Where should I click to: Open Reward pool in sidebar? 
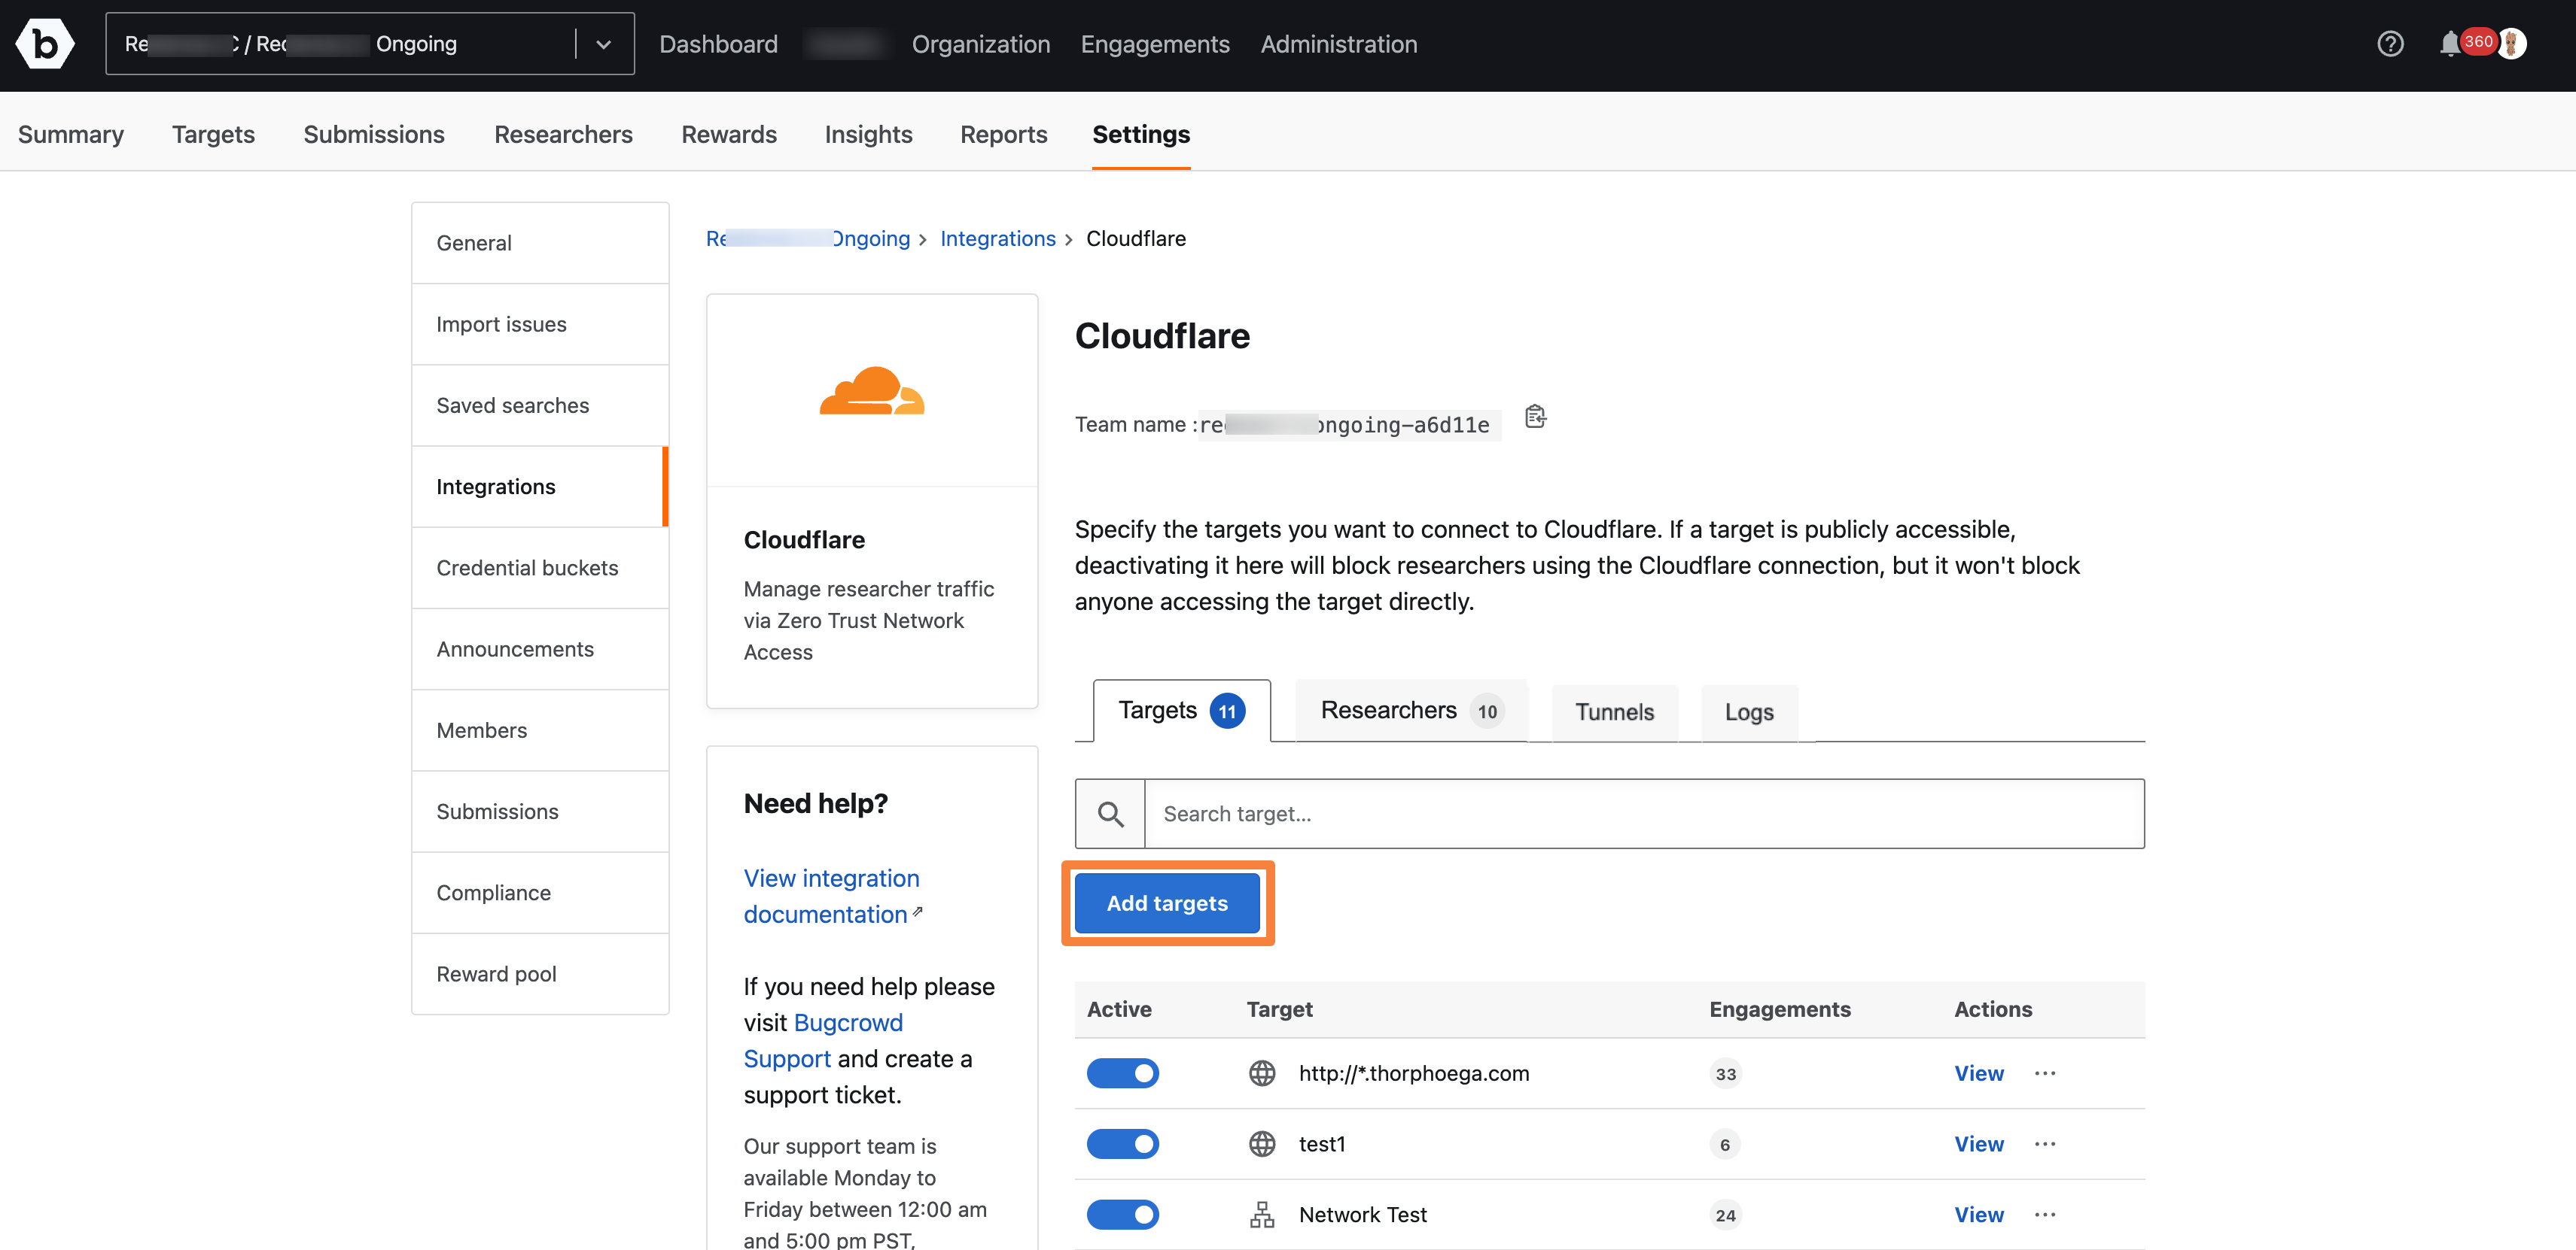(x=540, y=974)
